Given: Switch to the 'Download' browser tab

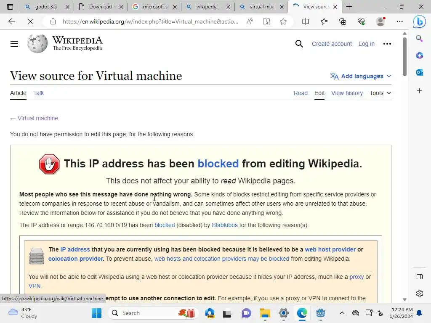Looking at the screenshot, I should [x=101, y=7].
